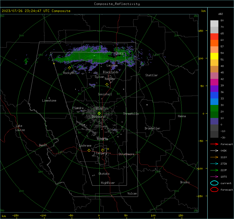Click the ThreeHills label
The height and width of the screenshot is (219, 234).
(x=131, y=114)
